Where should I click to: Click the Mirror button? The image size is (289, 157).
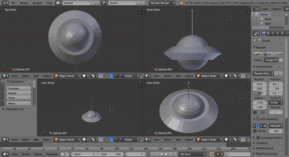click(x=18, y=103)
